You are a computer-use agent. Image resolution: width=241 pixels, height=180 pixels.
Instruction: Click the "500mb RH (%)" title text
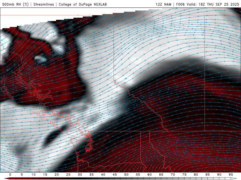pos(15,4)
